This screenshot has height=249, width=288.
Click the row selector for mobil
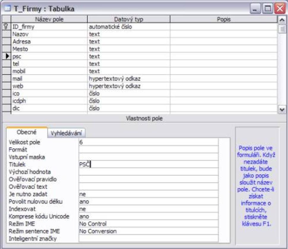point(7,71)
